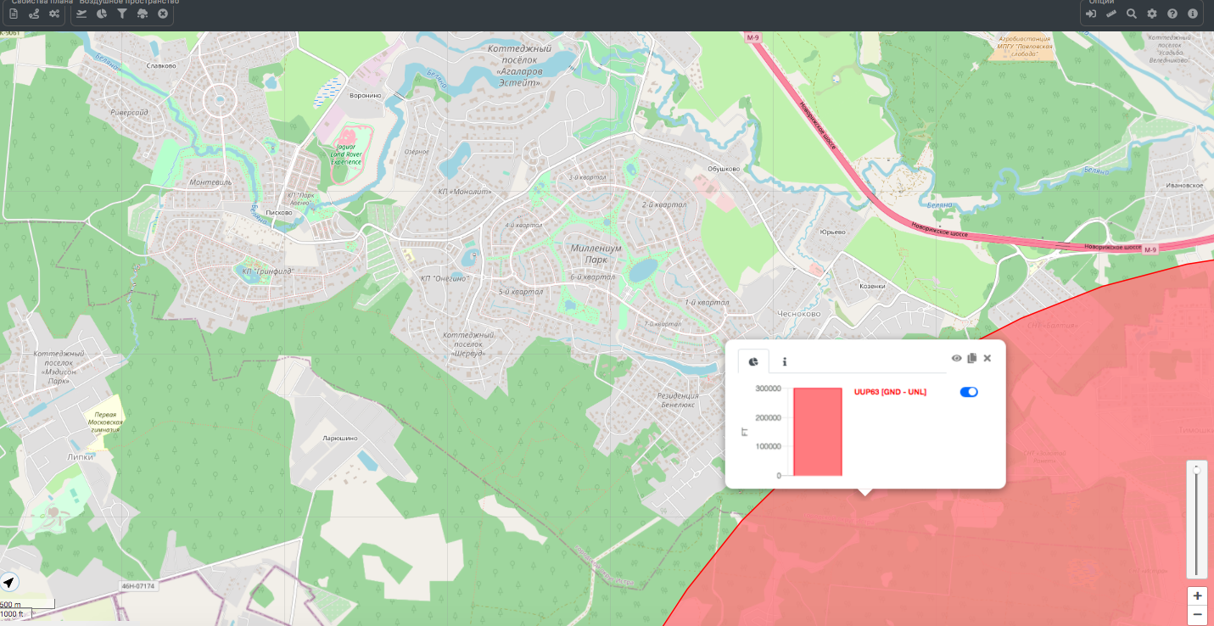The width and height of the screenshot is (1214, 626).
Task: Copy airspace details with the copy icon
Action: (972, 358)
